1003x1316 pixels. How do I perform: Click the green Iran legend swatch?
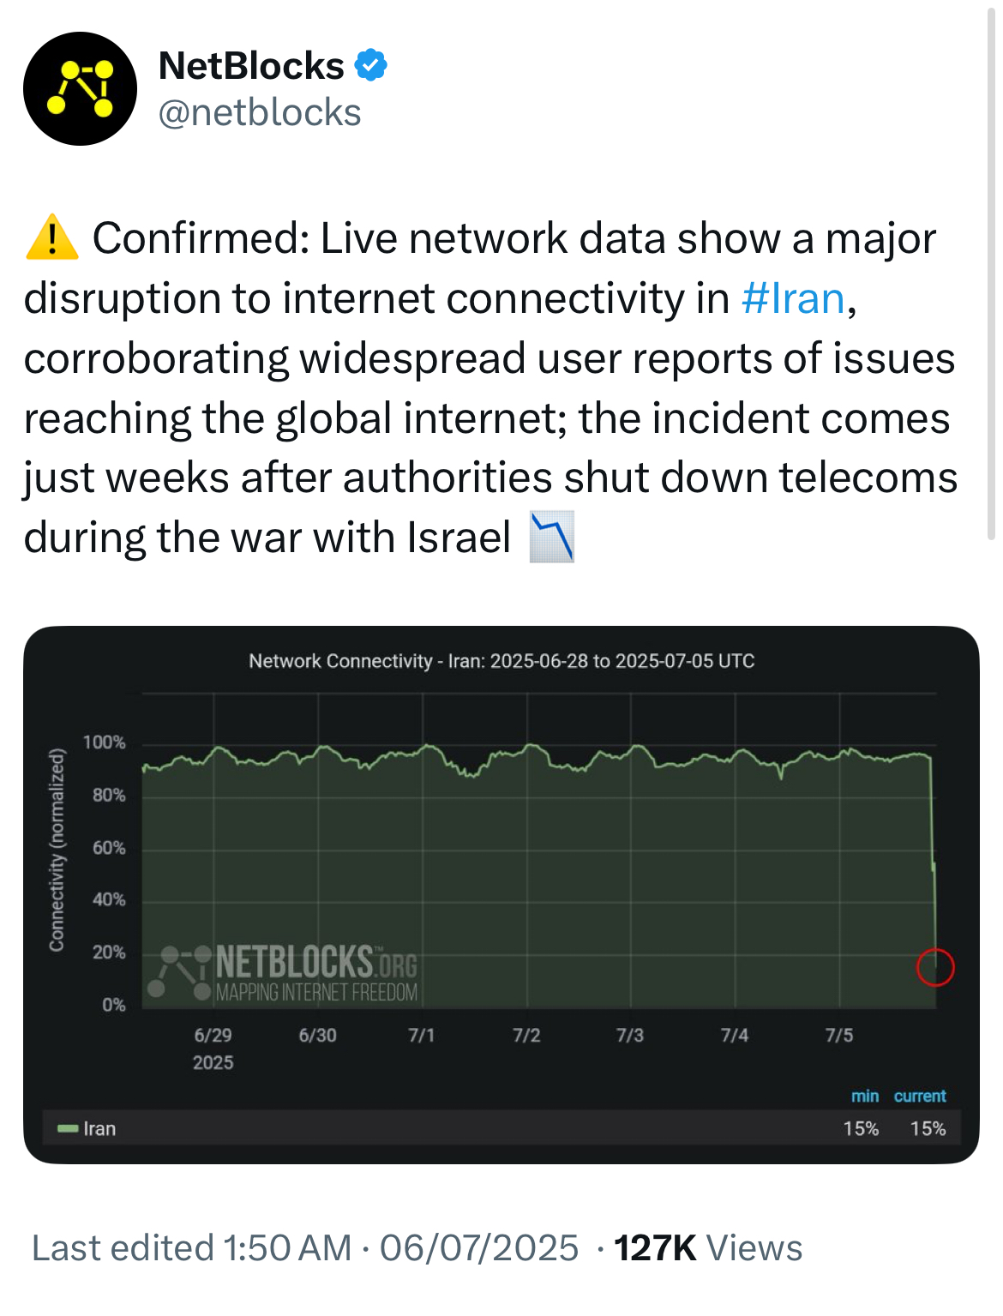pyautogui.click(x=68, y=1128)
